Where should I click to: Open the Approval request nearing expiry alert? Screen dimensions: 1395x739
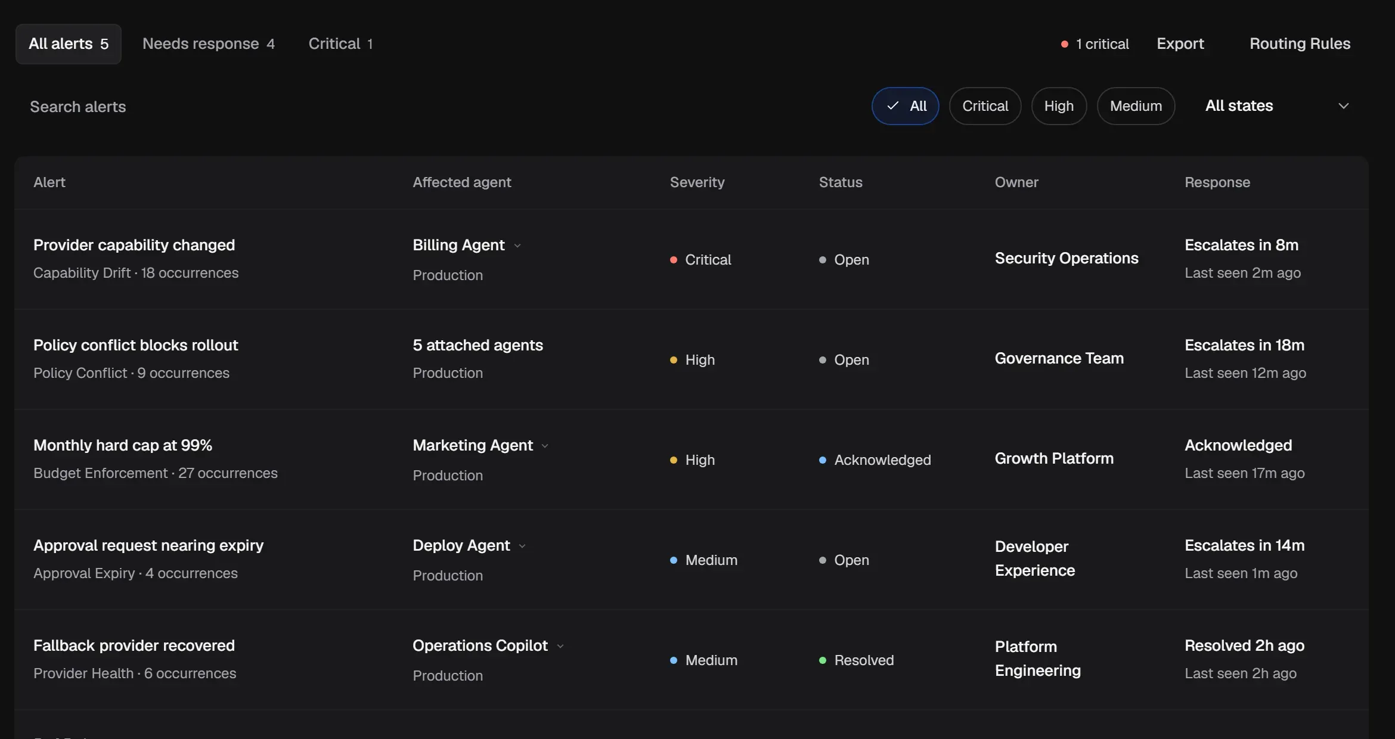pyautogui.click(x=148, y=545)
